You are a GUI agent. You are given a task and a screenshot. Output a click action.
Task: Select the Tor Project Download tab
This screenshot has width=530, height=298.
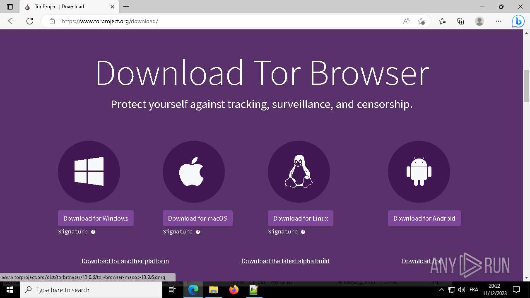(x=69, y=7)
